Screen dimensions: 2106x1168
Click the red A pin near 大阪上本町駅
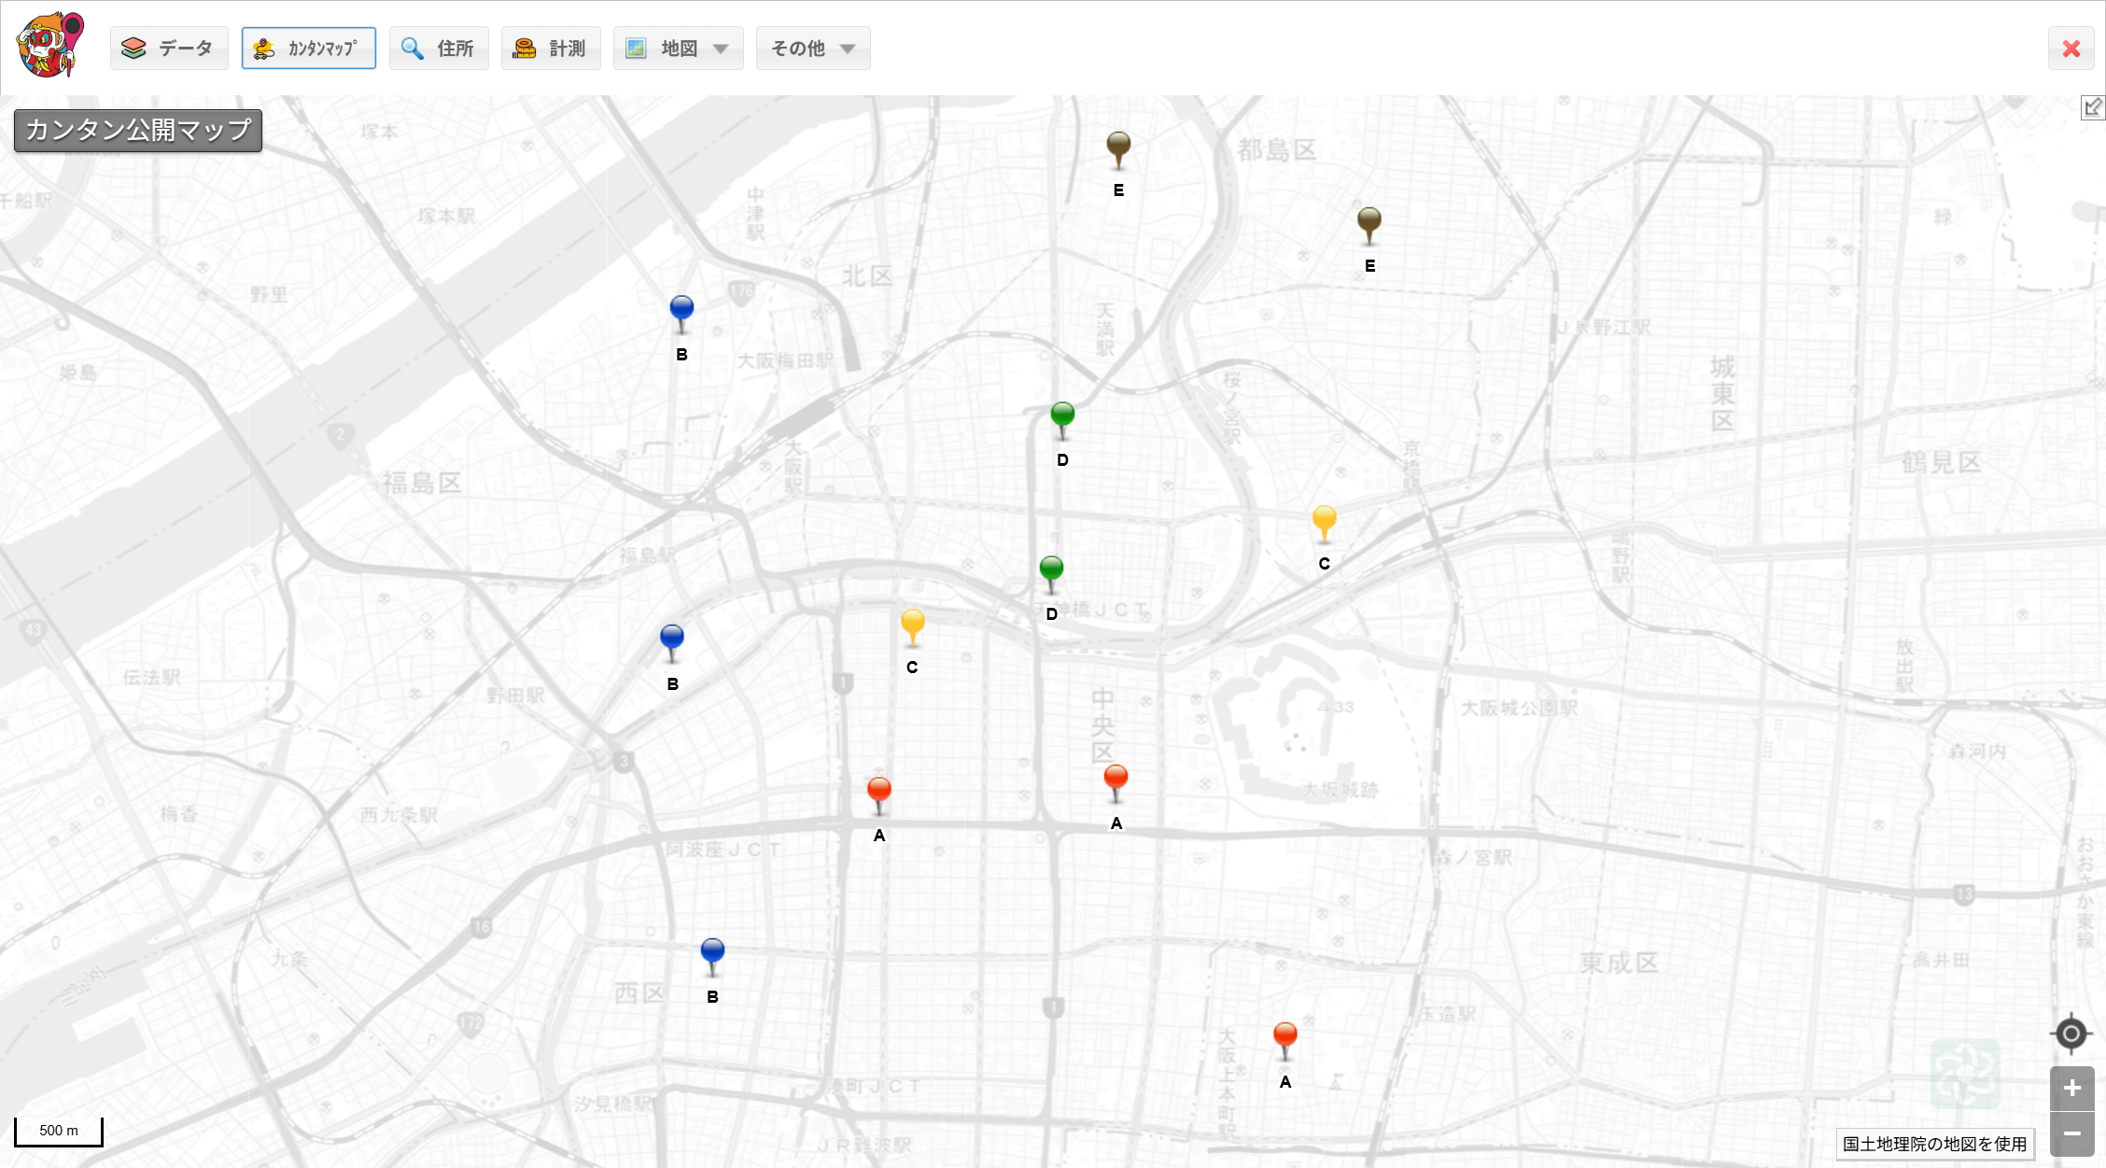[x=1285, y=1036]
